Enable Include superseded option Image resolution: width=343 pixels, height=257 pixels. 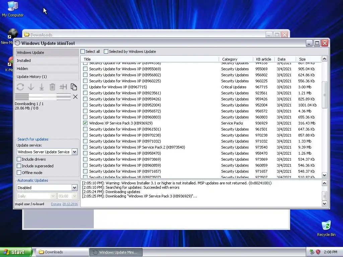pyautogui.click(x=19, y=166)
